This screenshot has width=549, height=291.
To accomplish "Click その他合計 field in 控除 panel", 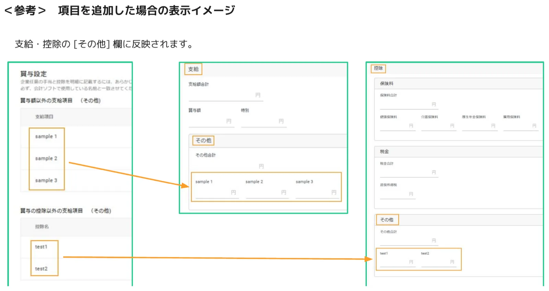I will (409, 241).
